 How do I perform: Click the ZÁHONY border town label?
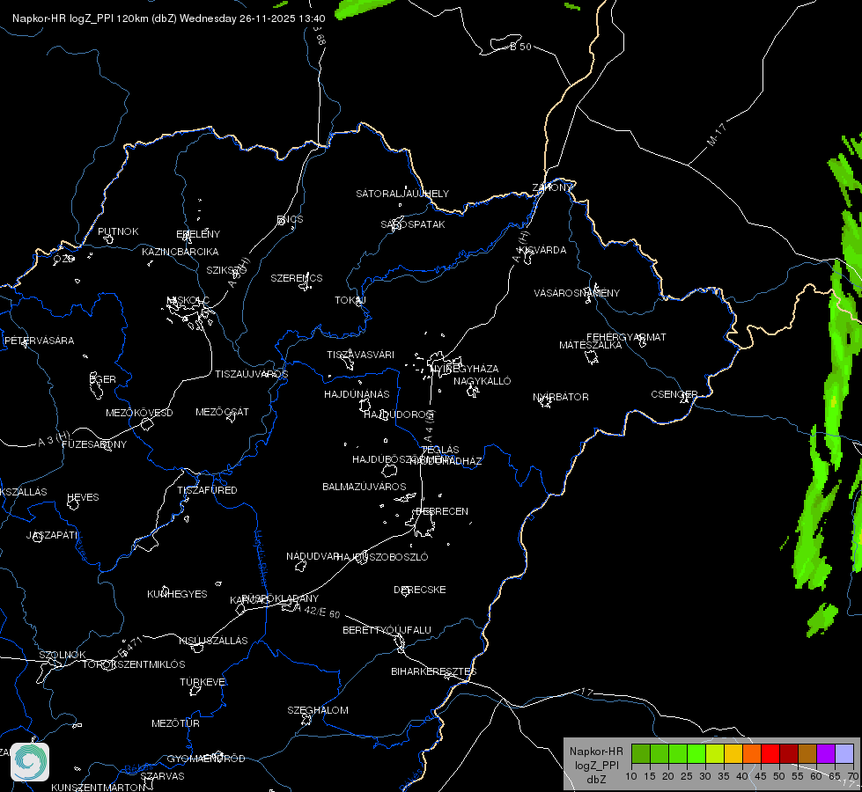552,187
